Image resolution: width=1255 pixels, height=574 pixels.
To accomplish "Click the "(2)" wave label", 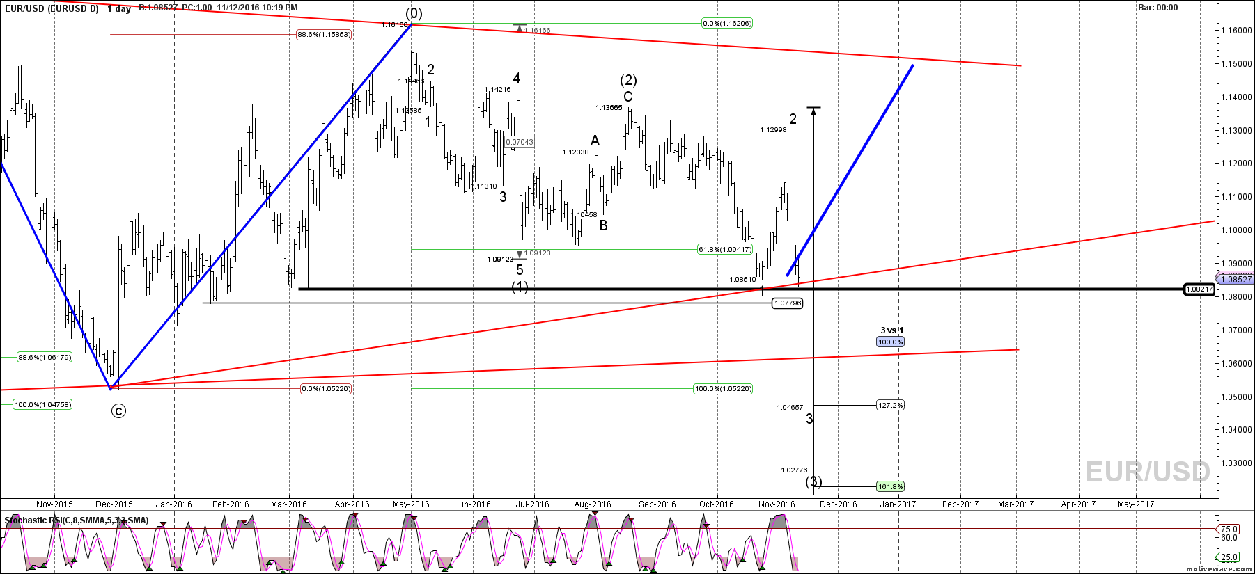I will [628, 80].
